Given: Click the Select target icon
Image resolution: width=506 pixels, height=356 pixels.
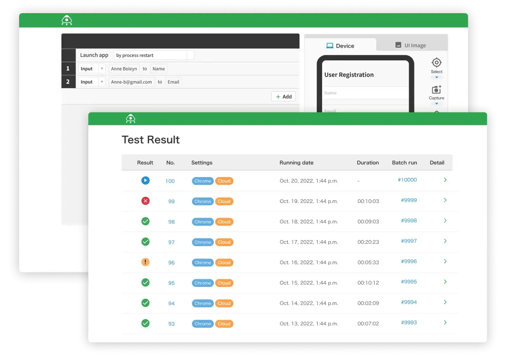Looking at the screenshot, I should pos(436,63).
